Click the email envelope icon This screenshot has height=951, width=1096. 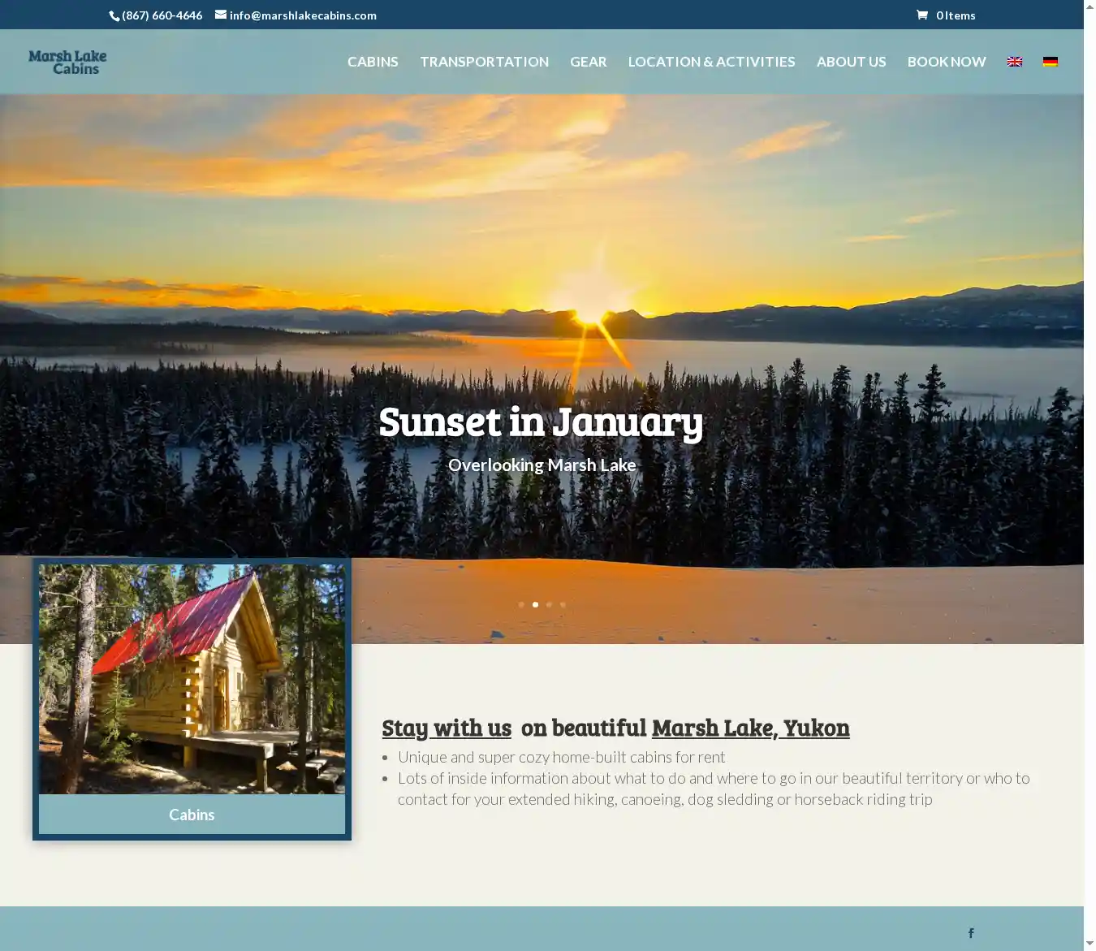(221, 15)
